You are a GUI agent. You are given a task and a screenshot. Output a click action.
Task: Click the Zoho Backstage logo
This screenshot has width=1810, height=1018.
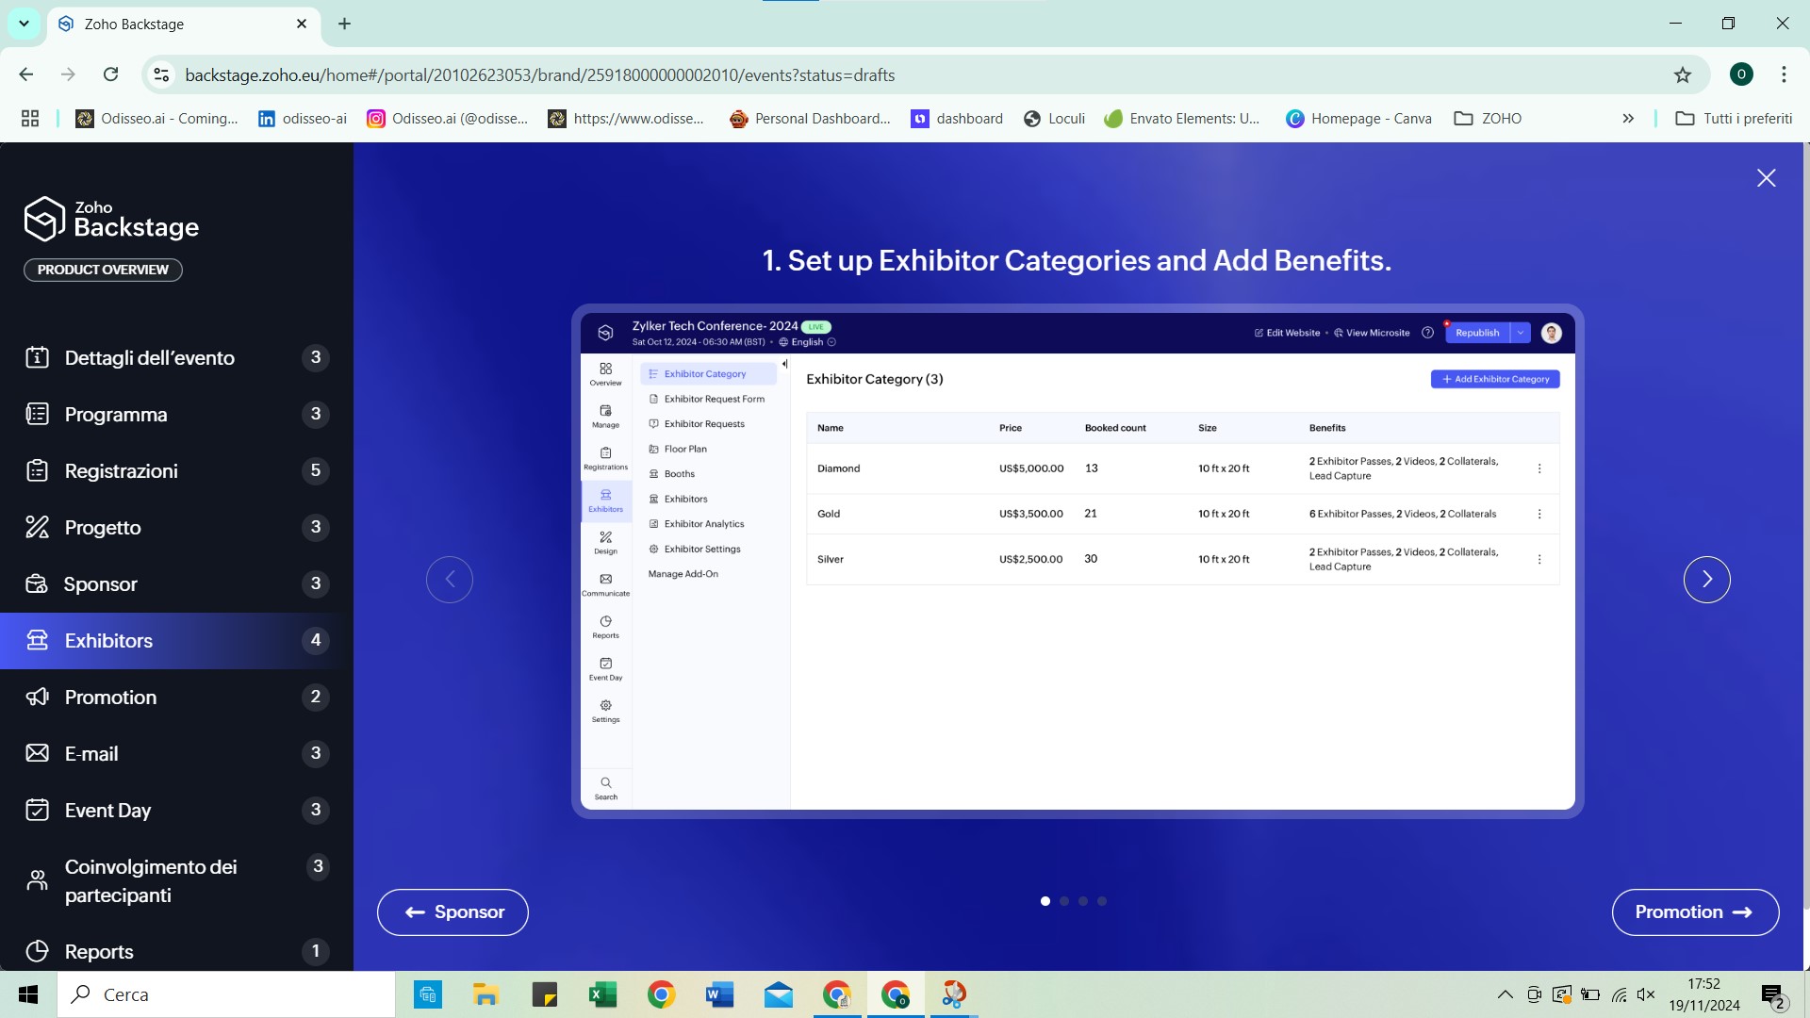[111, 220]
